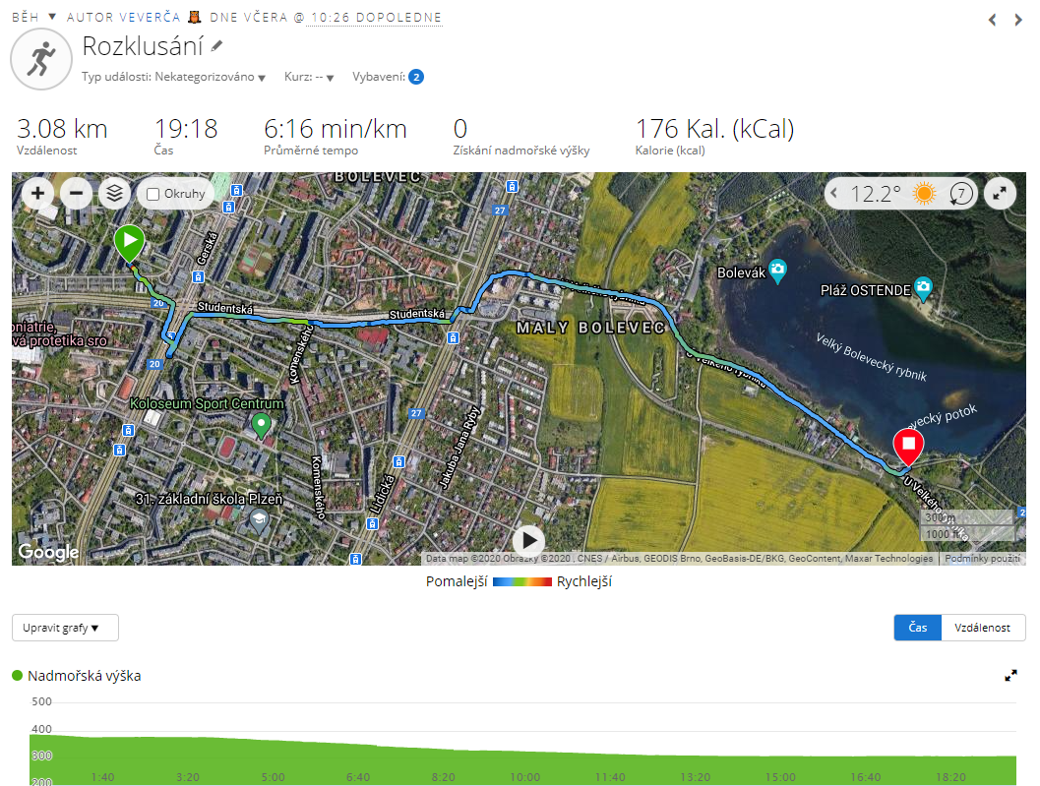Expand the Nadmořská výška chart

[x=1010, y=676]
